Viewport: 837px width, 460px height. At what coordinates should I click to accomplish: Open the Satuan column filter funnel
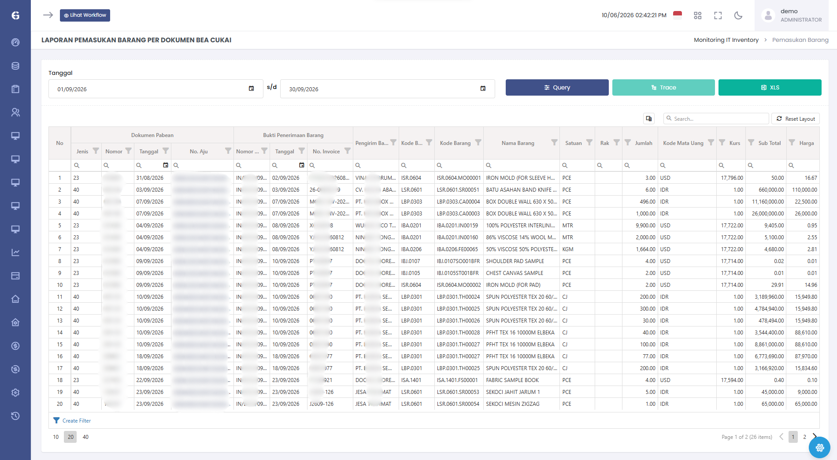click(x=589, y=142)
